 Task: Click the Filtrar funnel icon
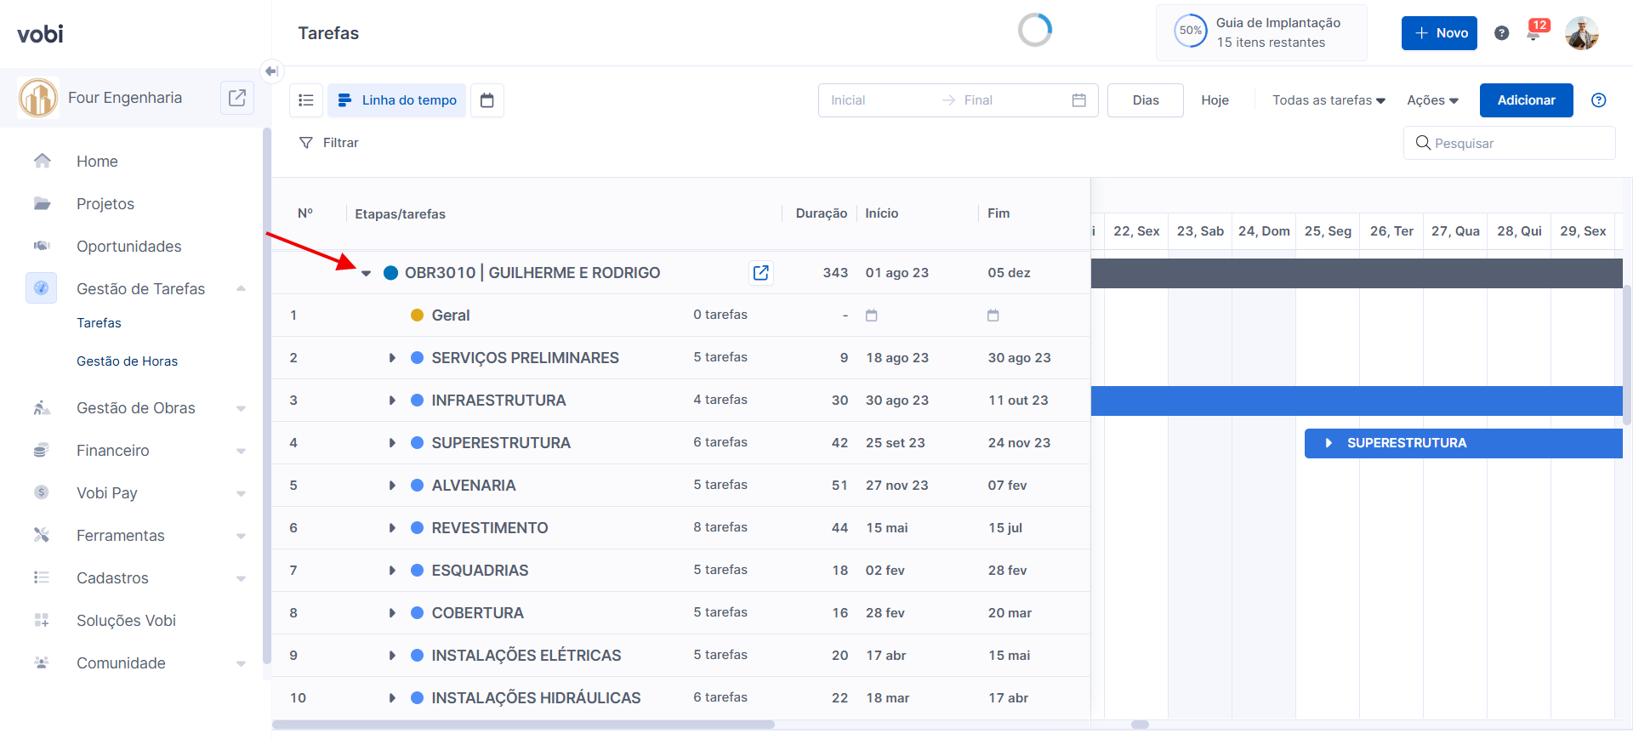pos(306,143)
